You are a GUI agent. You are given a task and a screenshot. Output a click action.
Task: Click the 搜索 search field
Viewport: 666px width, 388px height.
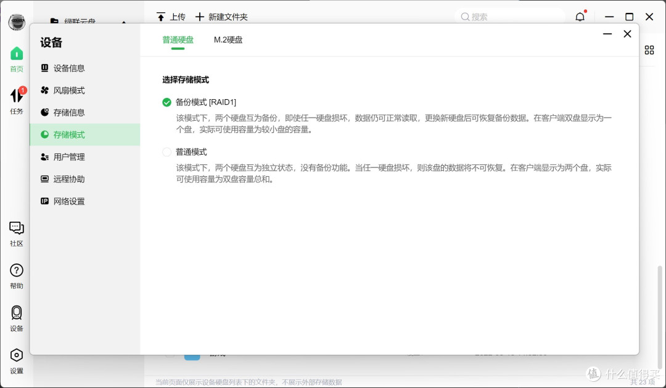pos(509,17)
